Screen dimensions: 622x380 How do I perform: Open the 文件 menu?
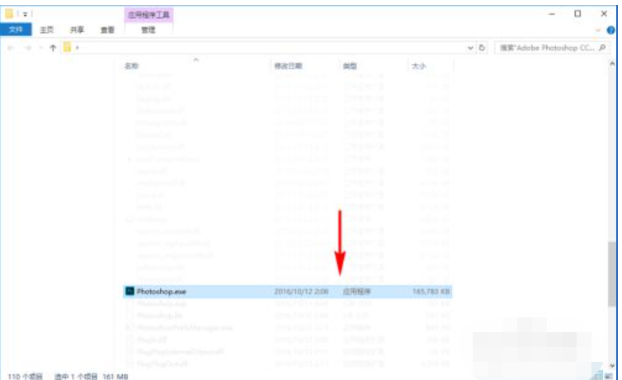pyautogui.click(x=16, y=30)
